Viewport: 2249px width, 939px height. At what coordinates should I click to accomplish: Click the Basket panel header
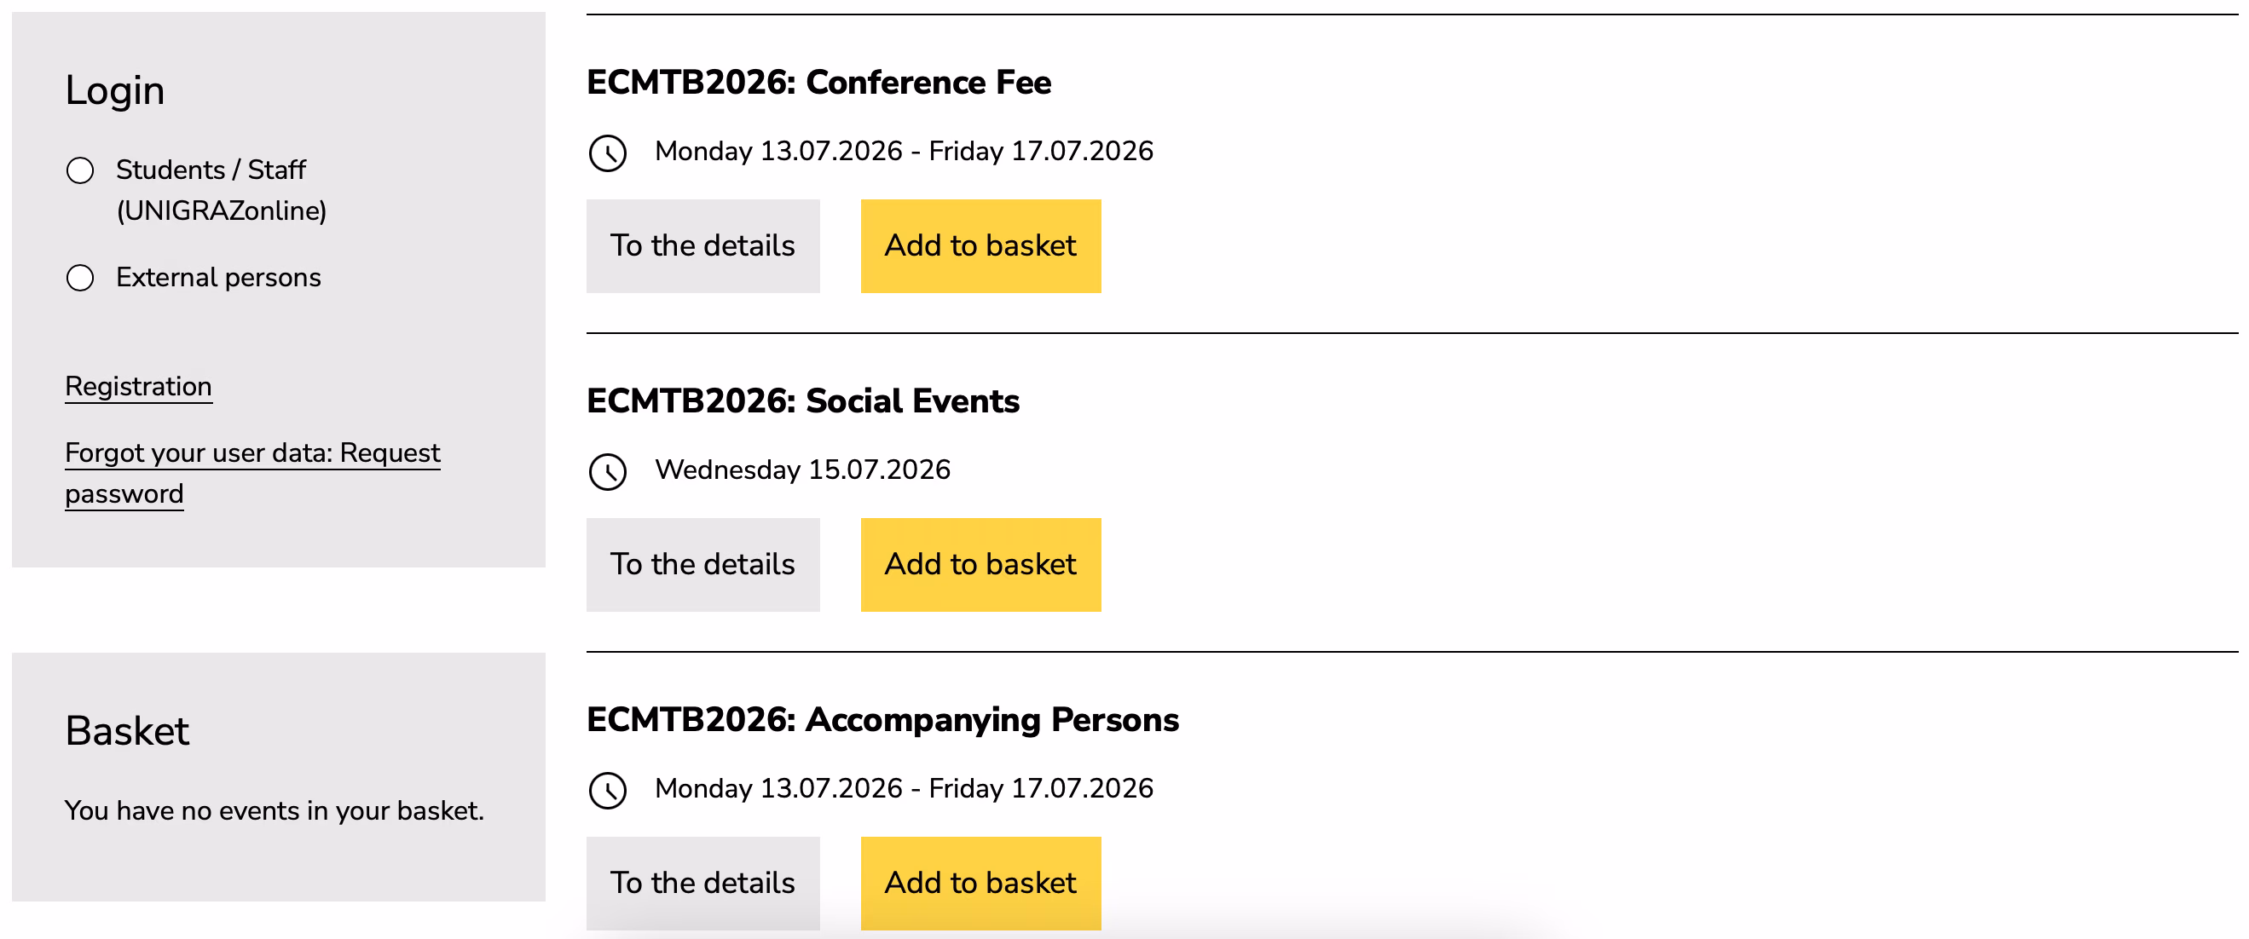click(126, 731)
